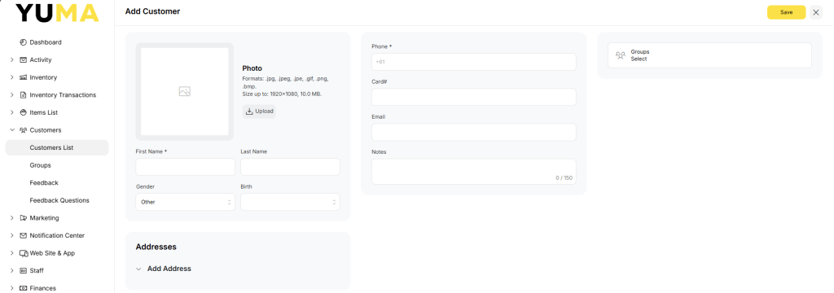The height and width of the screenshot is (293, 834).
Task: Click the Notification Center envelope icon
Action: tap(23, 235)
